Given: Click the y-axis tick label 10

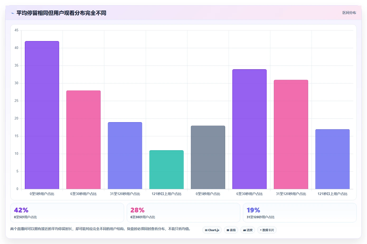Looking at the screenshot, I should [16, 154].
